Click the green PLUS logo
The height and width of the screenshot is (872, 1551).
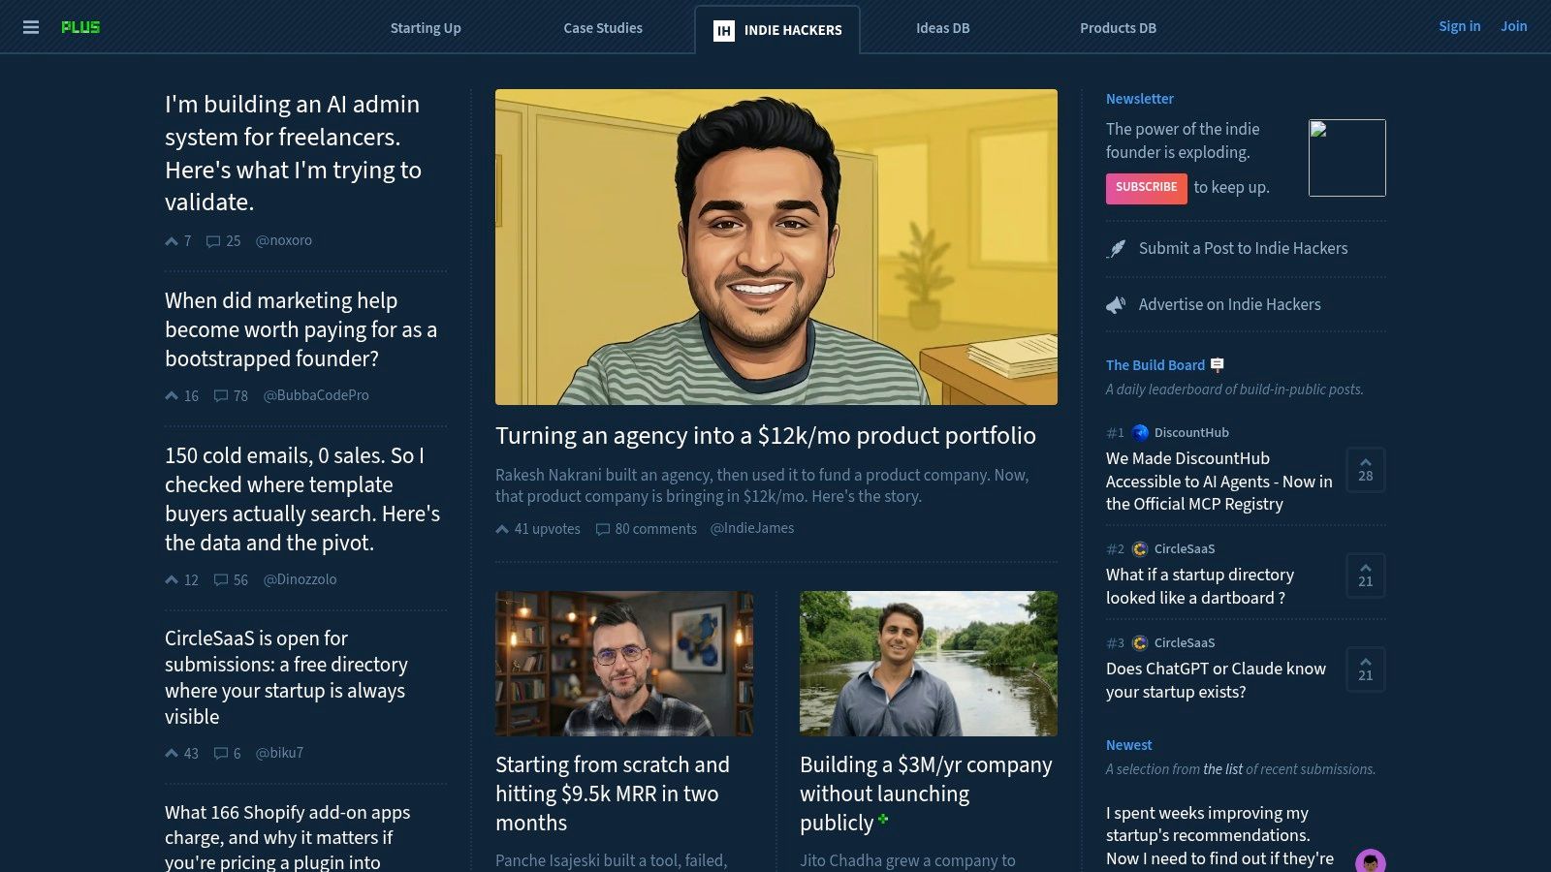click(80, 27)
